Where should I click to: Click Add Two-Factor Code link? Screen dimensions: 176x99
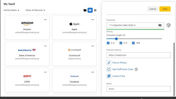tap(123, 69)
